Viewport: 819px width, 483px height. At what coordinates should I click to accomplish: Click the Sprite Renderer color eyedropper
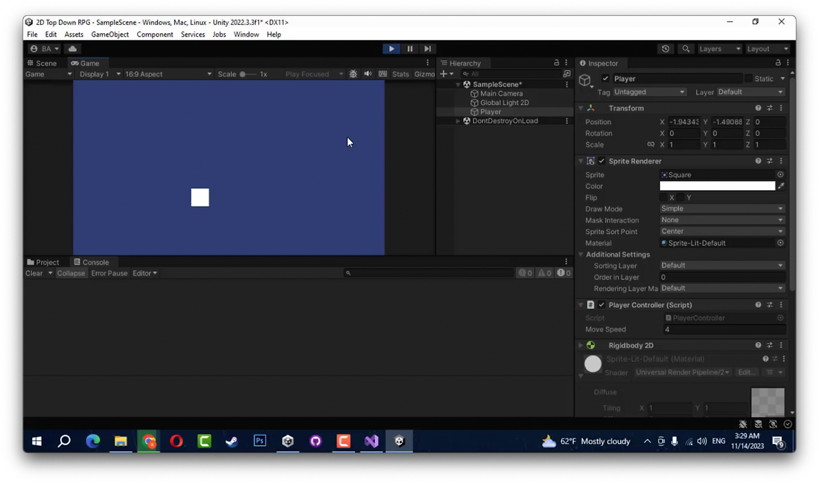tap(781, 186)
